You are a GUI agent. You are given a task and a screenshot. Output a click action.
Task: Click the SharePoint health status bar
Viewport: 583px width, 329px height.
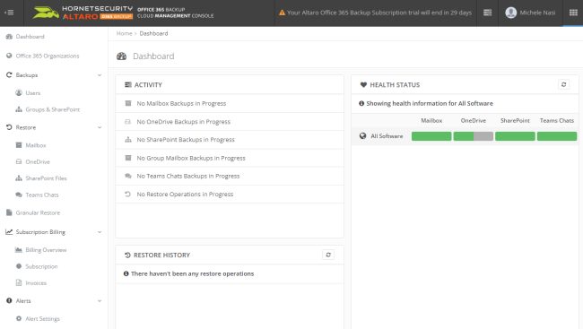[x=515, y=136]
